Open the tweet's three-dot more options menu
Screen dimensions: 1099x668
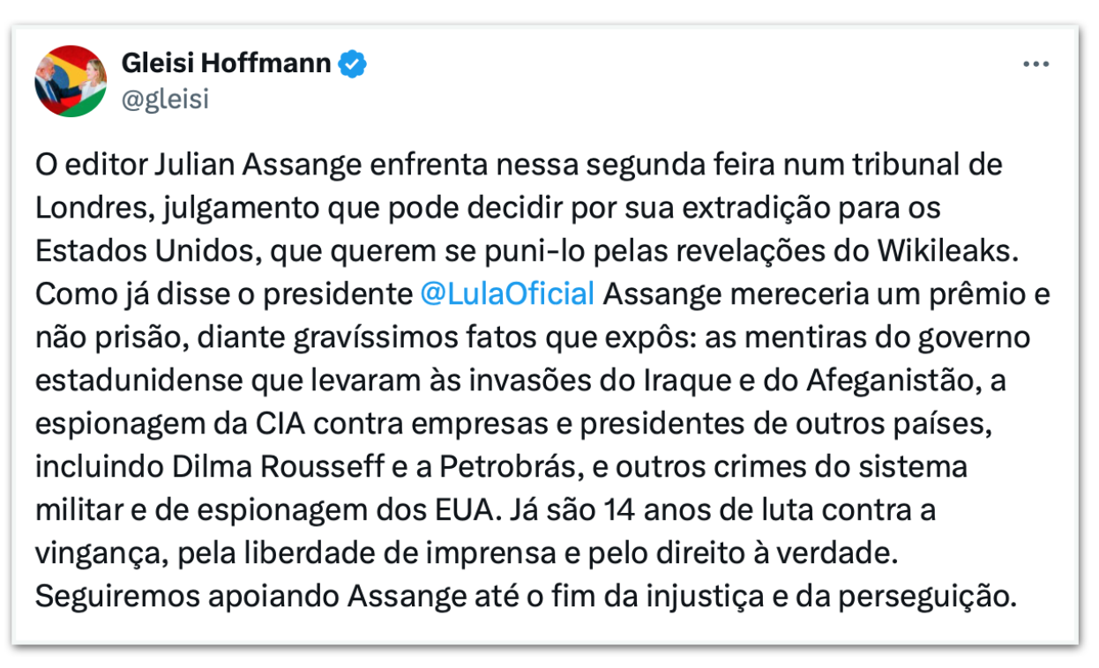coord(1035,64)
